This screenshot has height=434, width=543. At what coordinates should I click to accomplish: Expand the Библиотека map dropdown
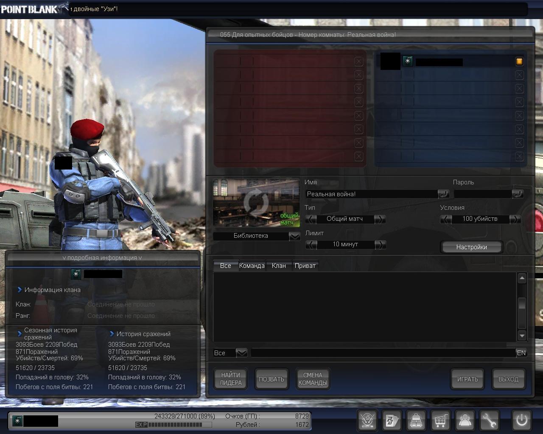tap(294, 236)
